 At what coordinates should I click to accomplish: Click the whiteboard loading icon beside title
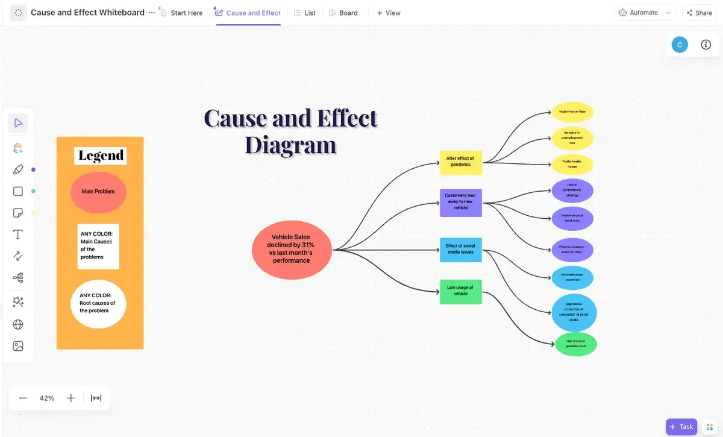(19, 12)
